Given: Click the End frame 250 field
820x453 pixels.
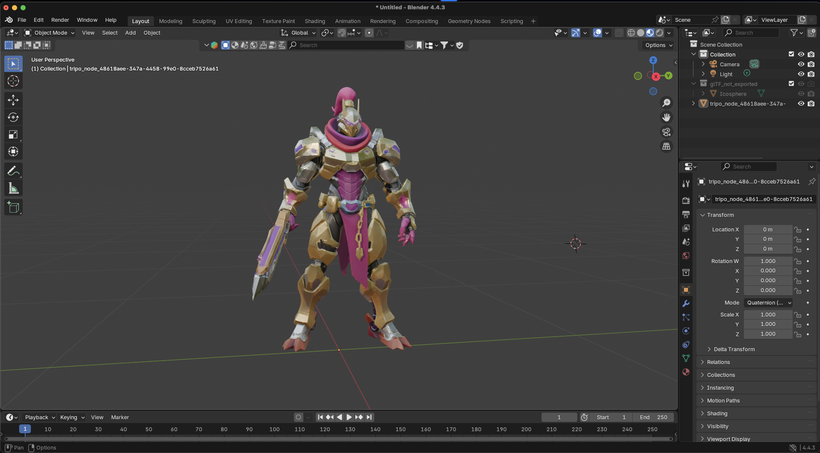Looking at the screenshot, I should (653, 417).
